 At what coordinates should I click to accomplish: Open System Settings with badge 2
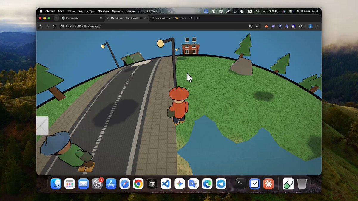(97, 184)
